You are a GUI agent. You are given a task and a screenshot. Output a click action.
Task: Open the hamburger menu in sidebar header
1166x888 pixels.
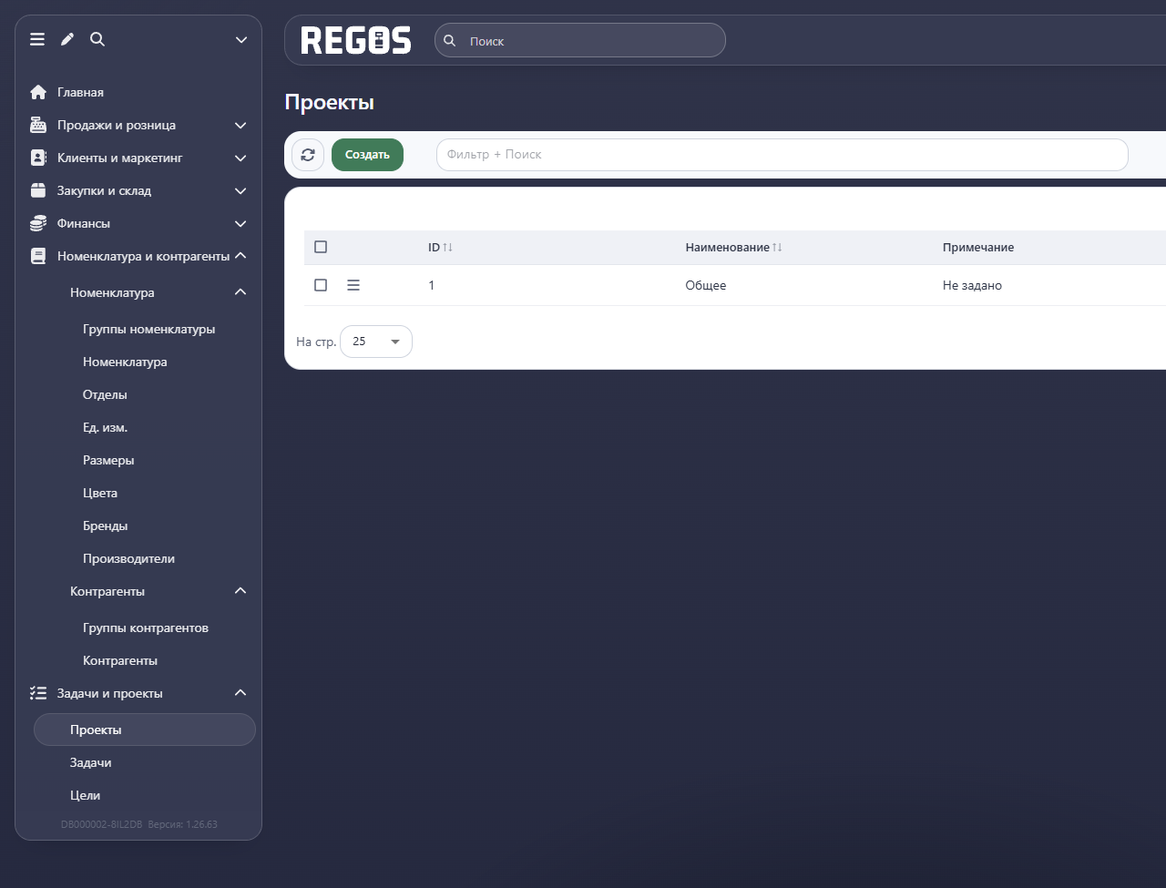37,39
